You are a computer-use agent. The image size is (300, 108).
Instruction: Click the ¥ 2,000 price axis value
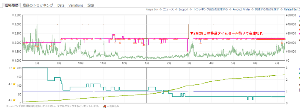pyautogui.click(x=16, y=43)
